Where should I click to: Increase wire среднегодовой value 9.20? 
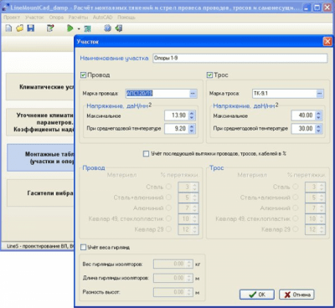coord(192,126)
